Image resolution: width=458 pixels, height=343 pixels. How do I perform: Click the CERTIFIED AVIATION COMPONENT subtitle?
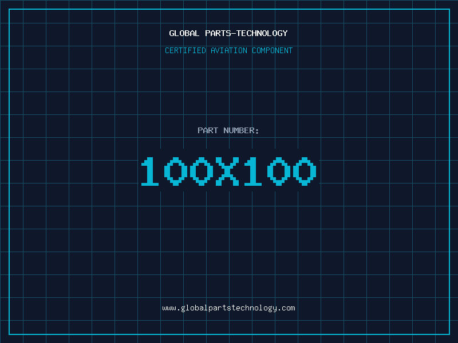coord(228,50)
